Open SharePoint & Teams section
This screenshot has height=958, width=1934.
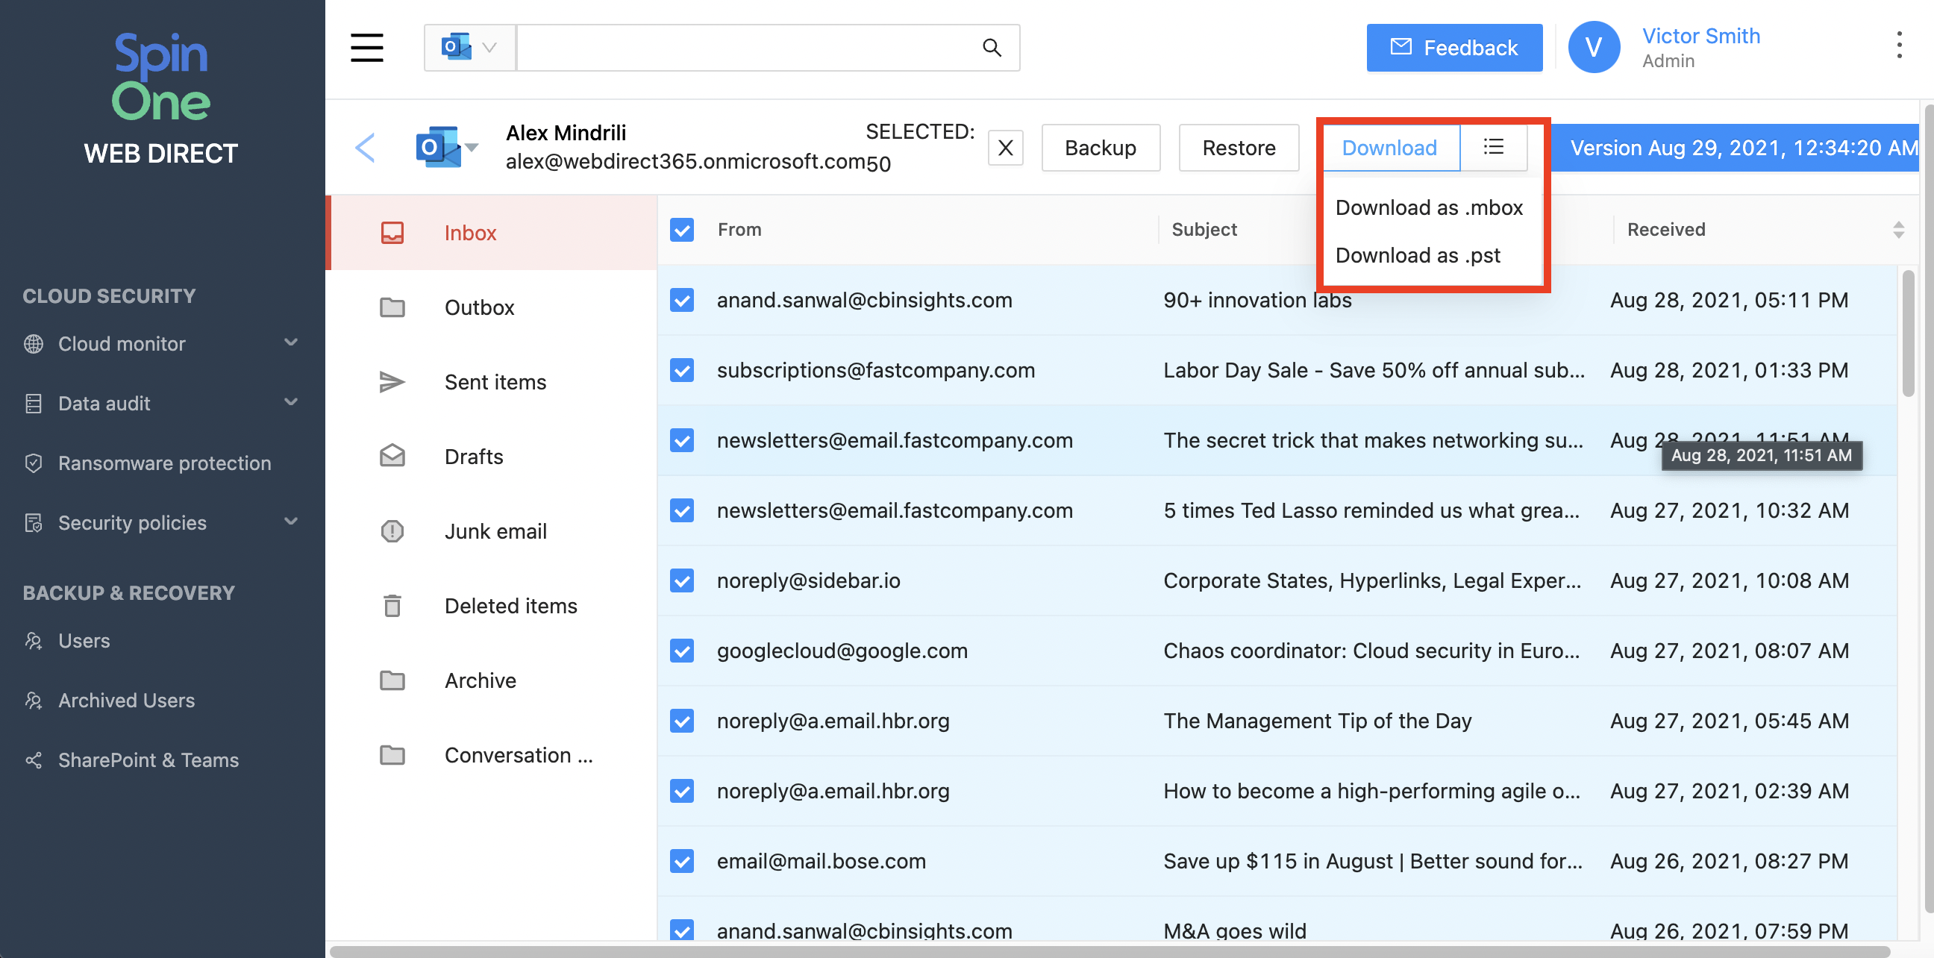pyautogui.click(x=148, y=760)
